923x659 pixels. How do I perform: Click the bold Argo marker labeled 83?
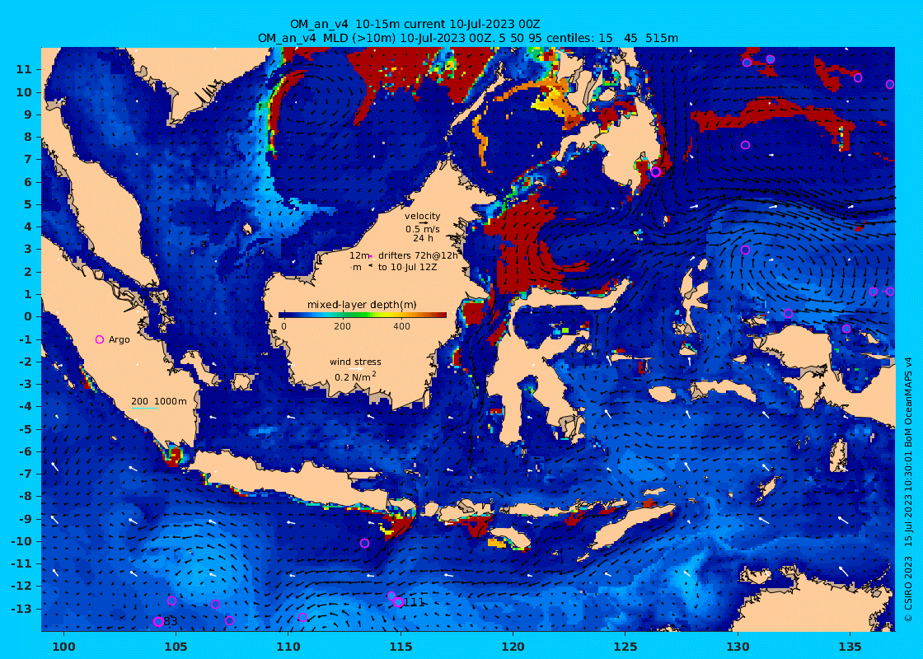(x=158, y=622)
